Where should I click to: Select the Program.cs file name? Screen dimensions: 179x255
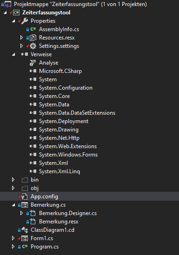click(45, 247)
